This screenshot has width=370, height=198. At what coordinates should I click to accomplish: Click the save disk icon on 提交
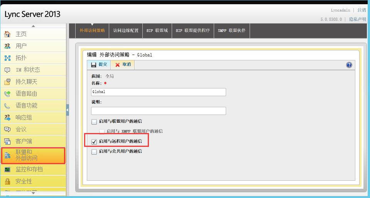coord(94,65)
